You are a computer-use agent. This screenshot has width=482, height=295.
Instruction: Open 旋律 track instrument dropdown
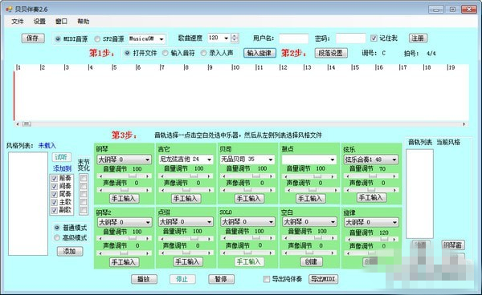(371, 222)
